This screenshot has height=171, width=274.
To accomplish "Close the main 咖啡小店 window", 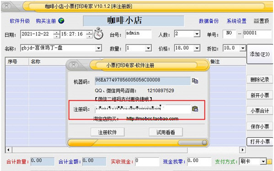I will (x=6, y=6).
